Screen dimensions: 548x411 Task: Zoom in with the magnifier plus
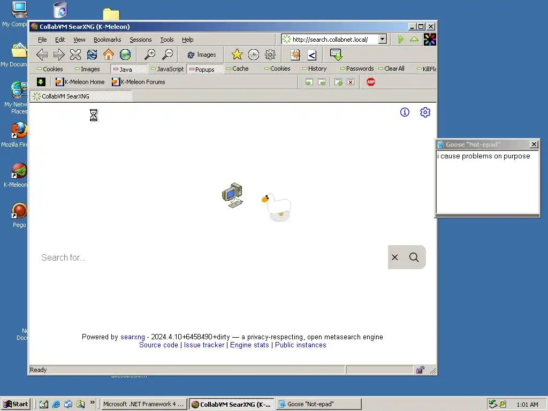[150, 55]
